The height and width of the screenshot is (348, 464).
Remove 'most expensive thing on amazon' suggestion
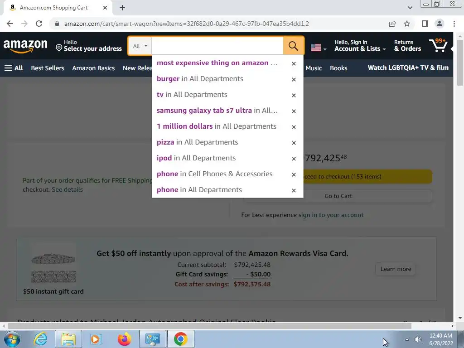click(x=294, y=63)
